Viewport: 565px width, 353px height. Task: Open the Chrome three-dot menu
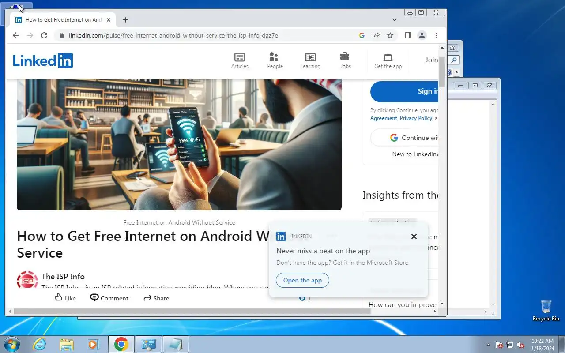436,35
